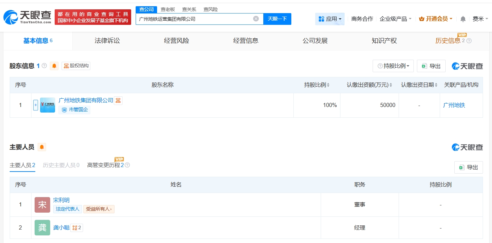
Task: Click bell alert icon beside 股东信息
Action: coord(54,66)
